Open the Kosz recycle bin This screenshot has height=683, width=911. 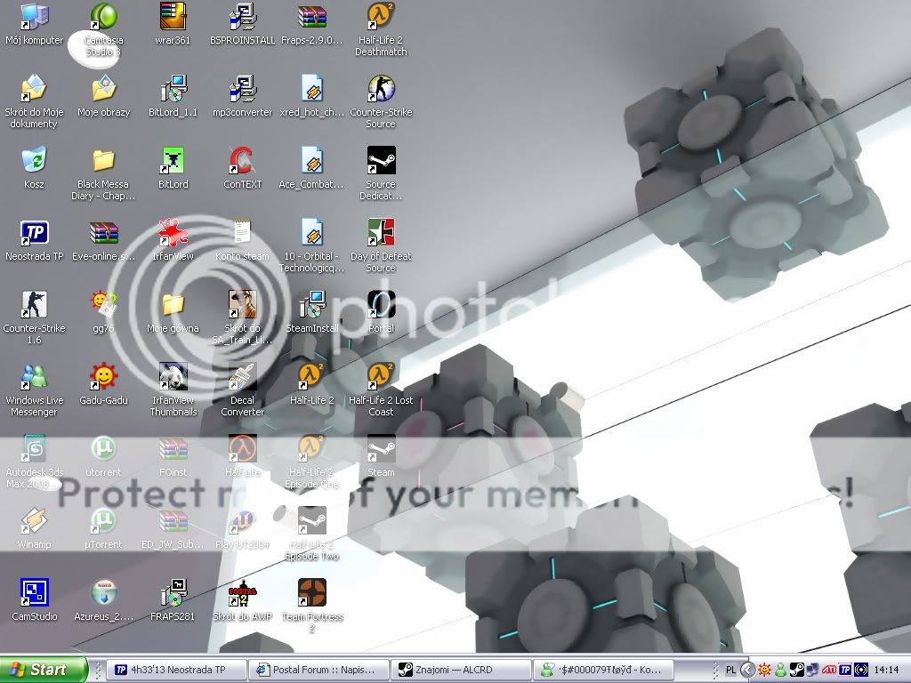pos(34,162)
